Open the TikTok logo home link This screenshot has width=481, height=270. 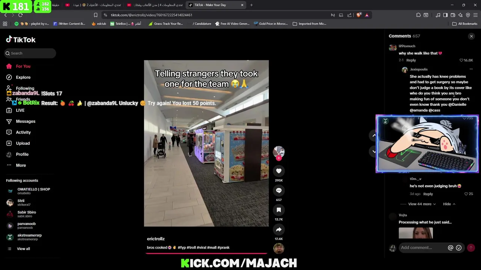21,39
